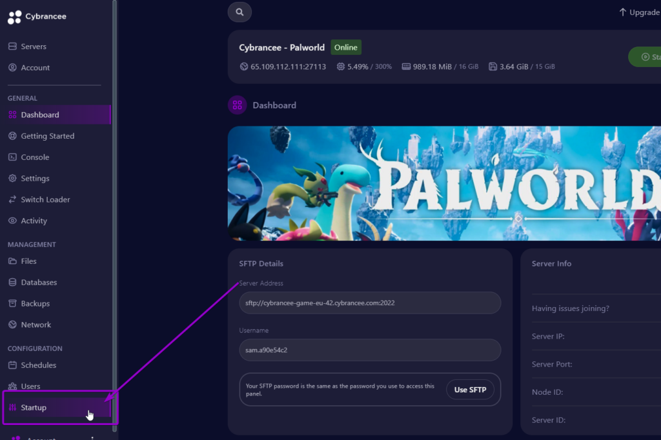661x440 pixels.
Task: Click the "Server Port:" row
Action: click(596, 364)
